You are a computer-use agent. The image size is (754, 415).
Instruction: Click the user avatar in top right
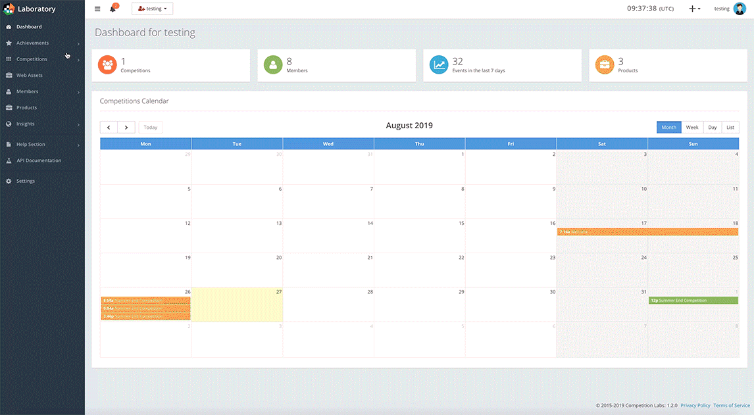click(x=740, y=9)
